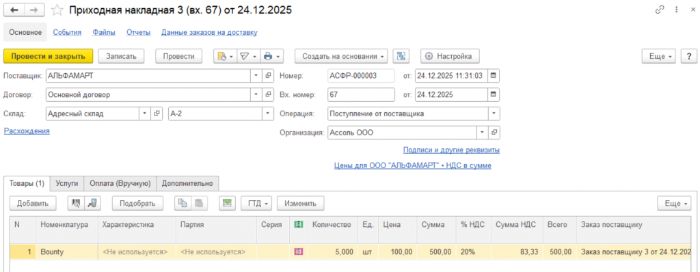This screenshot has height=272, width=700.
Task: Expand the Организация dropdown arrow
Action: pyautogui.click(x=482, y=133)
